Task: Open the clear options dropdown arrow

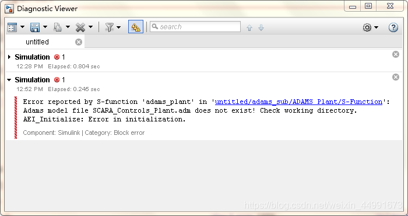Action: tap(90, 27)
